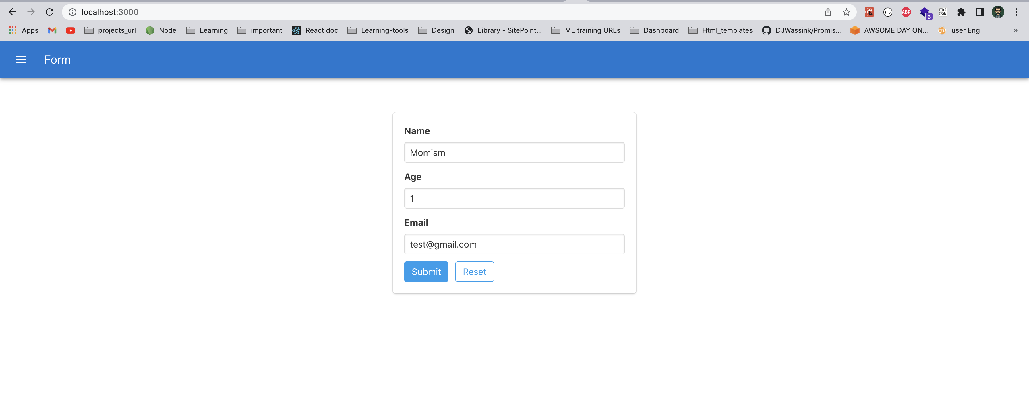Click the GitHub icon next to DJWassink bookmark
The height and width of the screenshot is (404, 1029).
click(767, 30)
